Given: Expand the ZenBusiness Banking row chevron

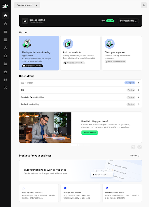Looking at the screenshot, I should (138, 104).
